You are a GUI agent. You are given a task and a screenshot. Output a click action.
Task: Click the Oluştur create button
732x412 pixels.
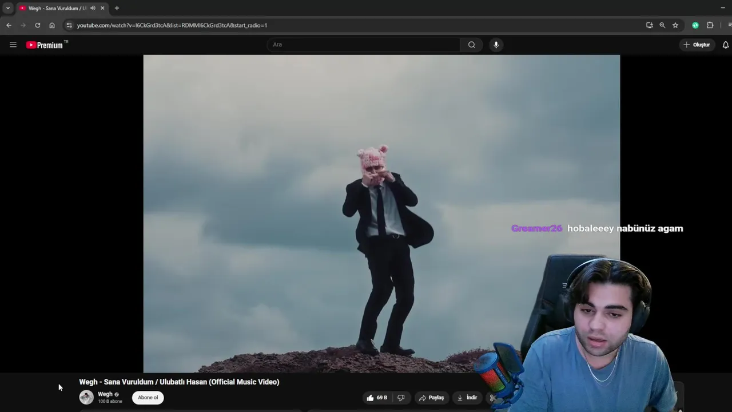pos(697,45)
